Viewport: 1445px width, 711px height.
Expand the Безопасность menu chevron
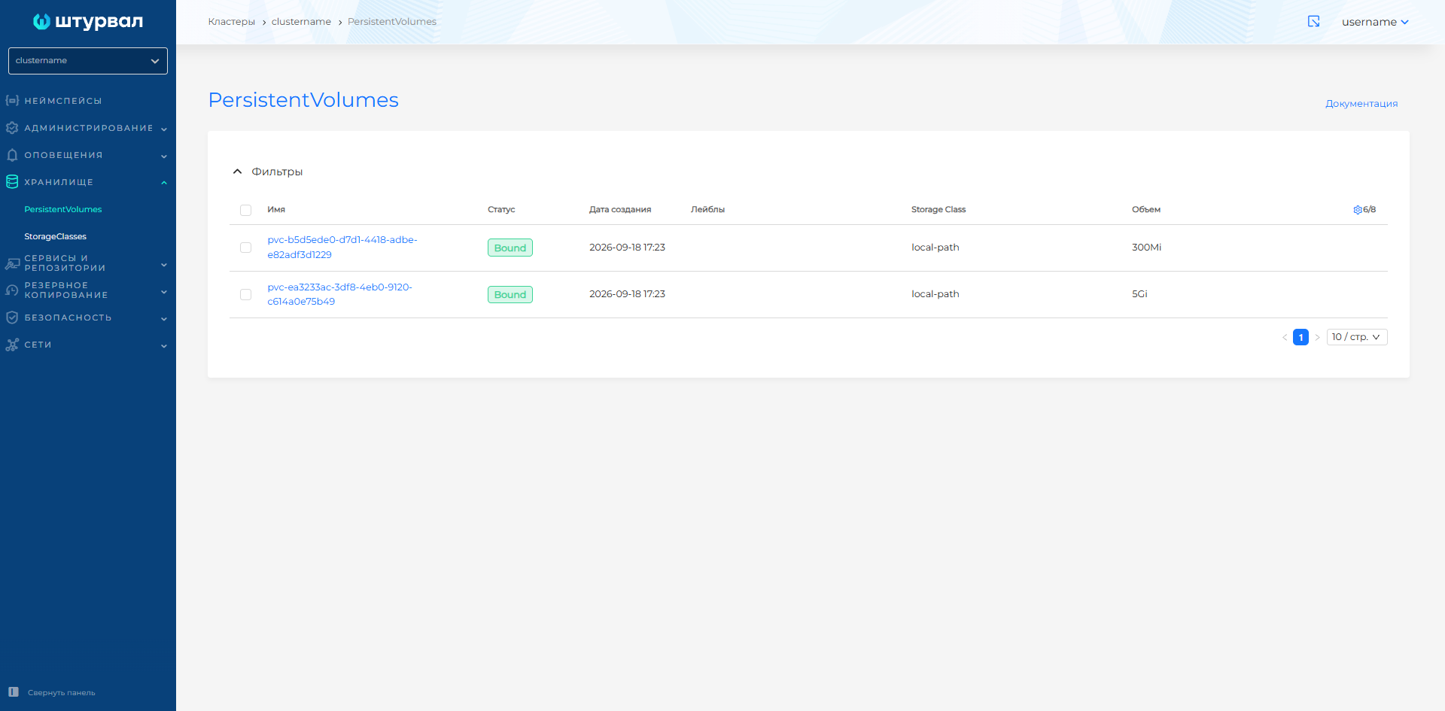163,318
